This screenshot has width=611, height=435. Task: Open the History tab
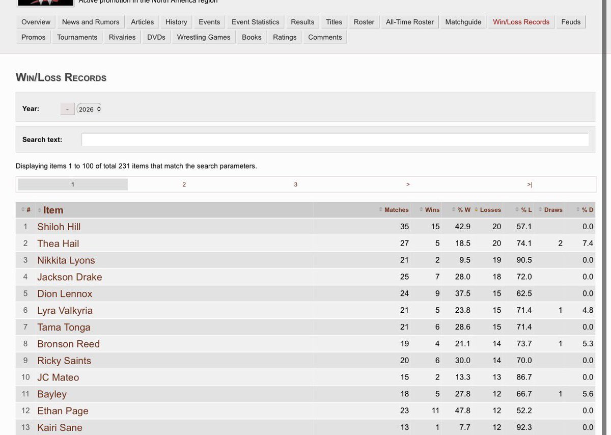176,22
